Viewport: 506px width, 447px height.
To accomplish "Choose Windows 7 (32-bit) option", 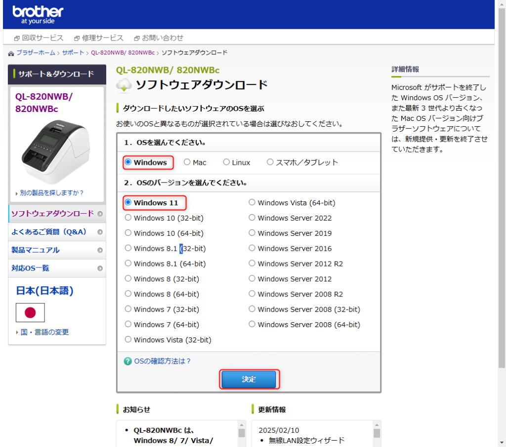I will (x=128, y=309).
